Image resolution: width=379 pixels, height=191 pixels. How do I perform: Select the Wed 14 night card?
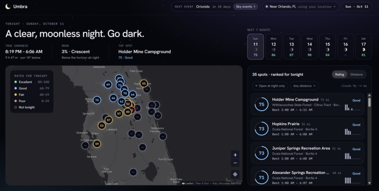(309, 47)
